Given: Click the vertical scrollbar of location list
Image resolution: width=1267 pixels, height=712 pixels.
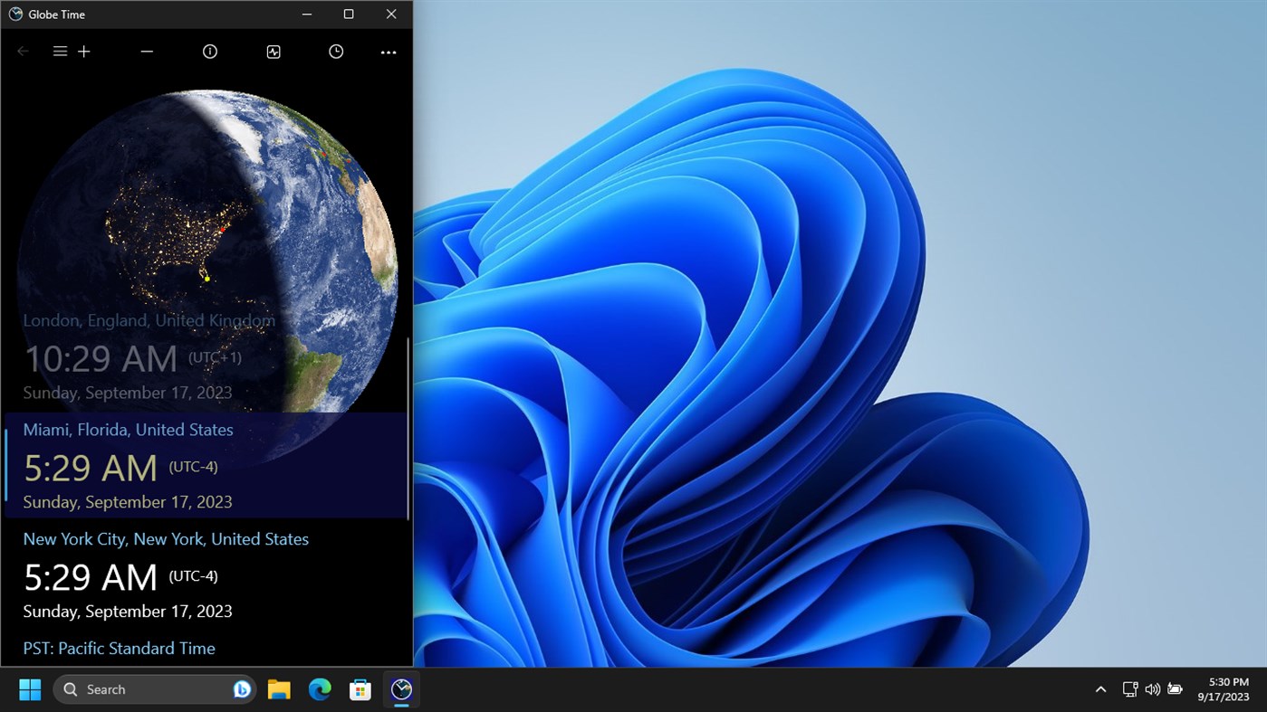Looking at the screenshot, I should (x=408, y=428).
